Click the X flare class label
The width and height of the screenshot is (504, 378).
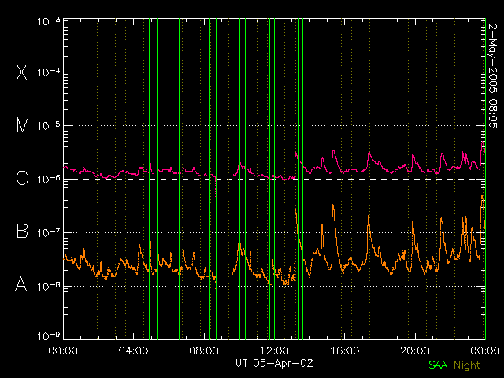click(x=22, y=72)
